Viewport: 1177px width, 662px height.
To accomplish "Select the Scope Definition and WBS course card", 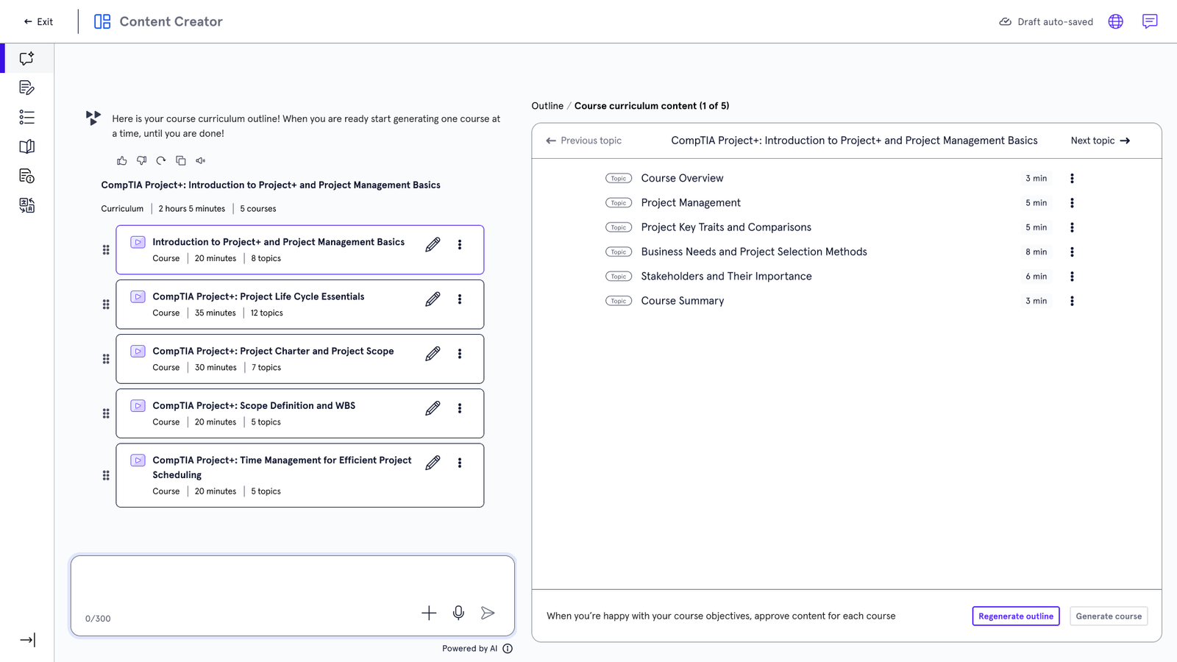I will pos(300,413).
